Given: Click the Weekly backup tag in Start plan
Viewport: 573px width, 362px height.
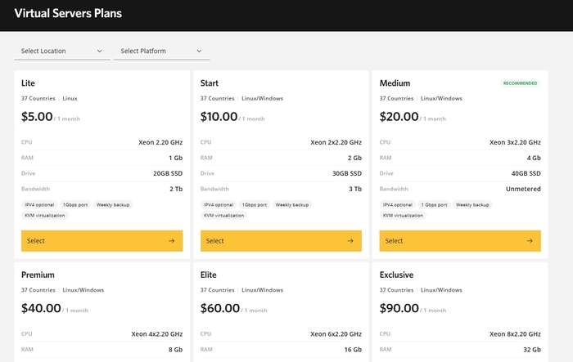Looking at the screenshot, I should 292,204.
